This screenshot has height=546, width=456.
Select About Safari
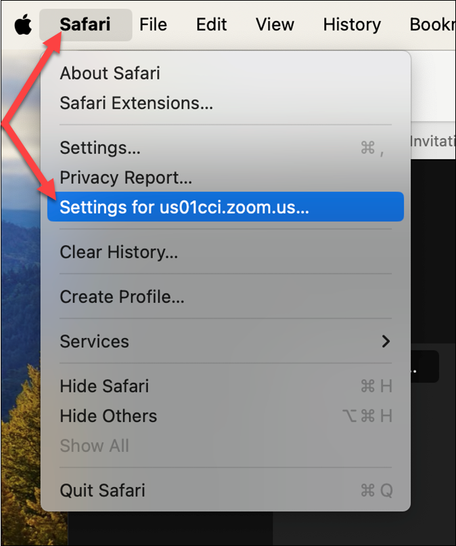[110, 73]
